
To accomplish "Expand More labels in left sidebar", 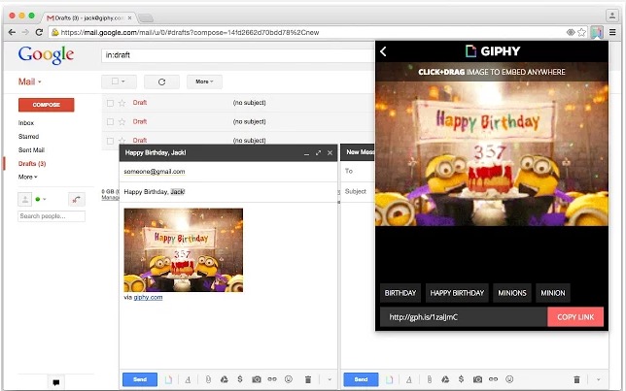I will point(27,177).
